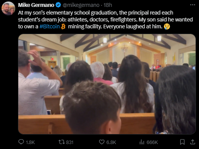This screenshot has height=149, width=199.
Task: Share the tweet with upload arrow icon
Action: coord(193,142)
